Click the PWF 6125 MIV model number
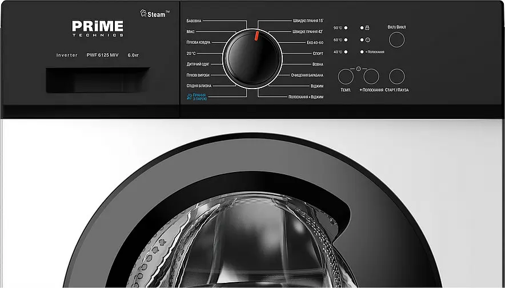This screenshot has height=288, width=505. coord(102,55)
